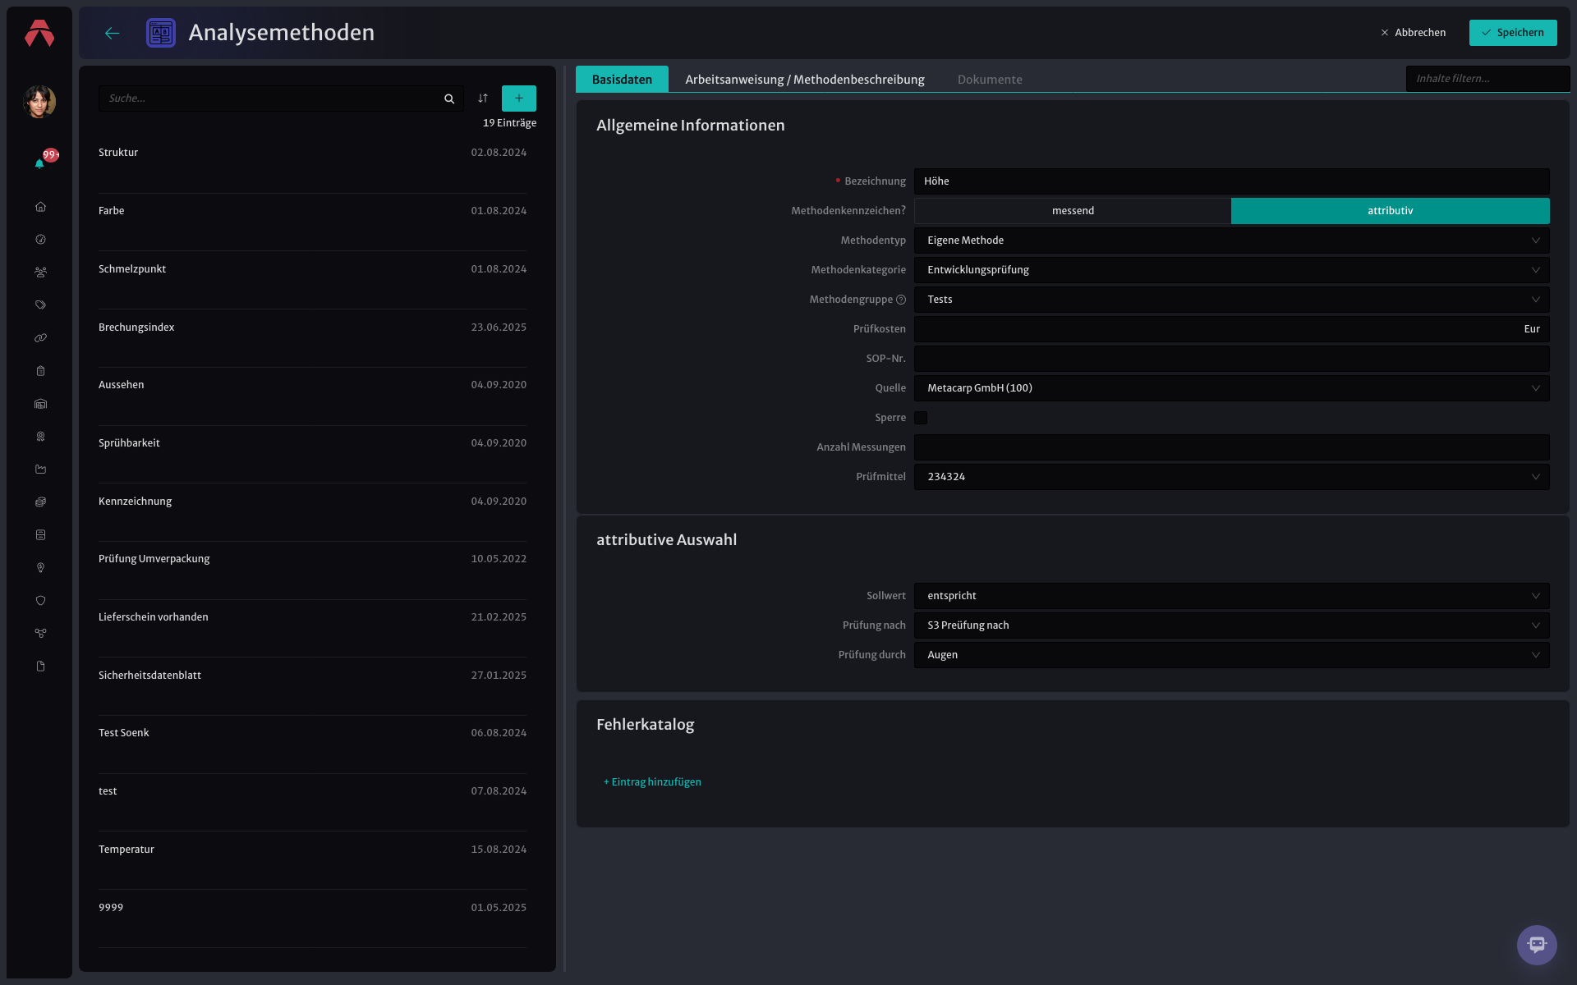Click the Speichern button

tap(1513, 33)
